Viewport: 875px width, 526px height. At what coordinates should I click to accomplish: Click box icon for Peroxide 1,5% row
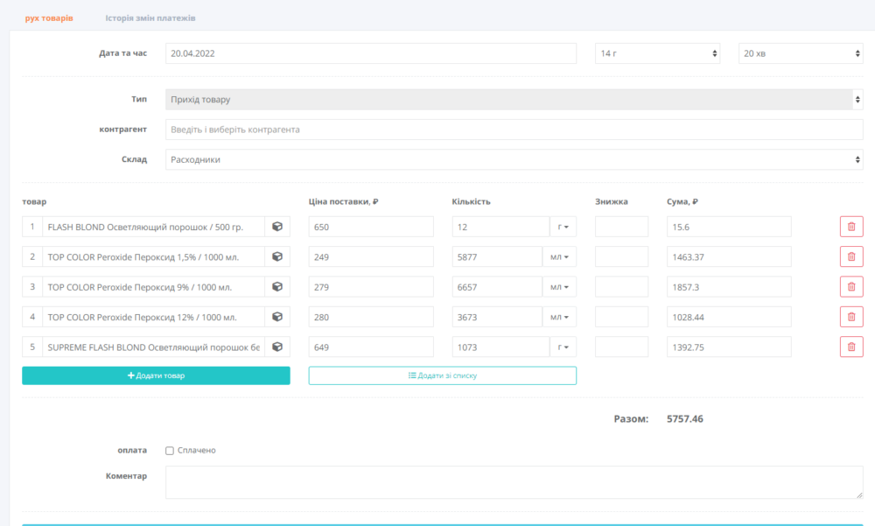coord(277,257)
